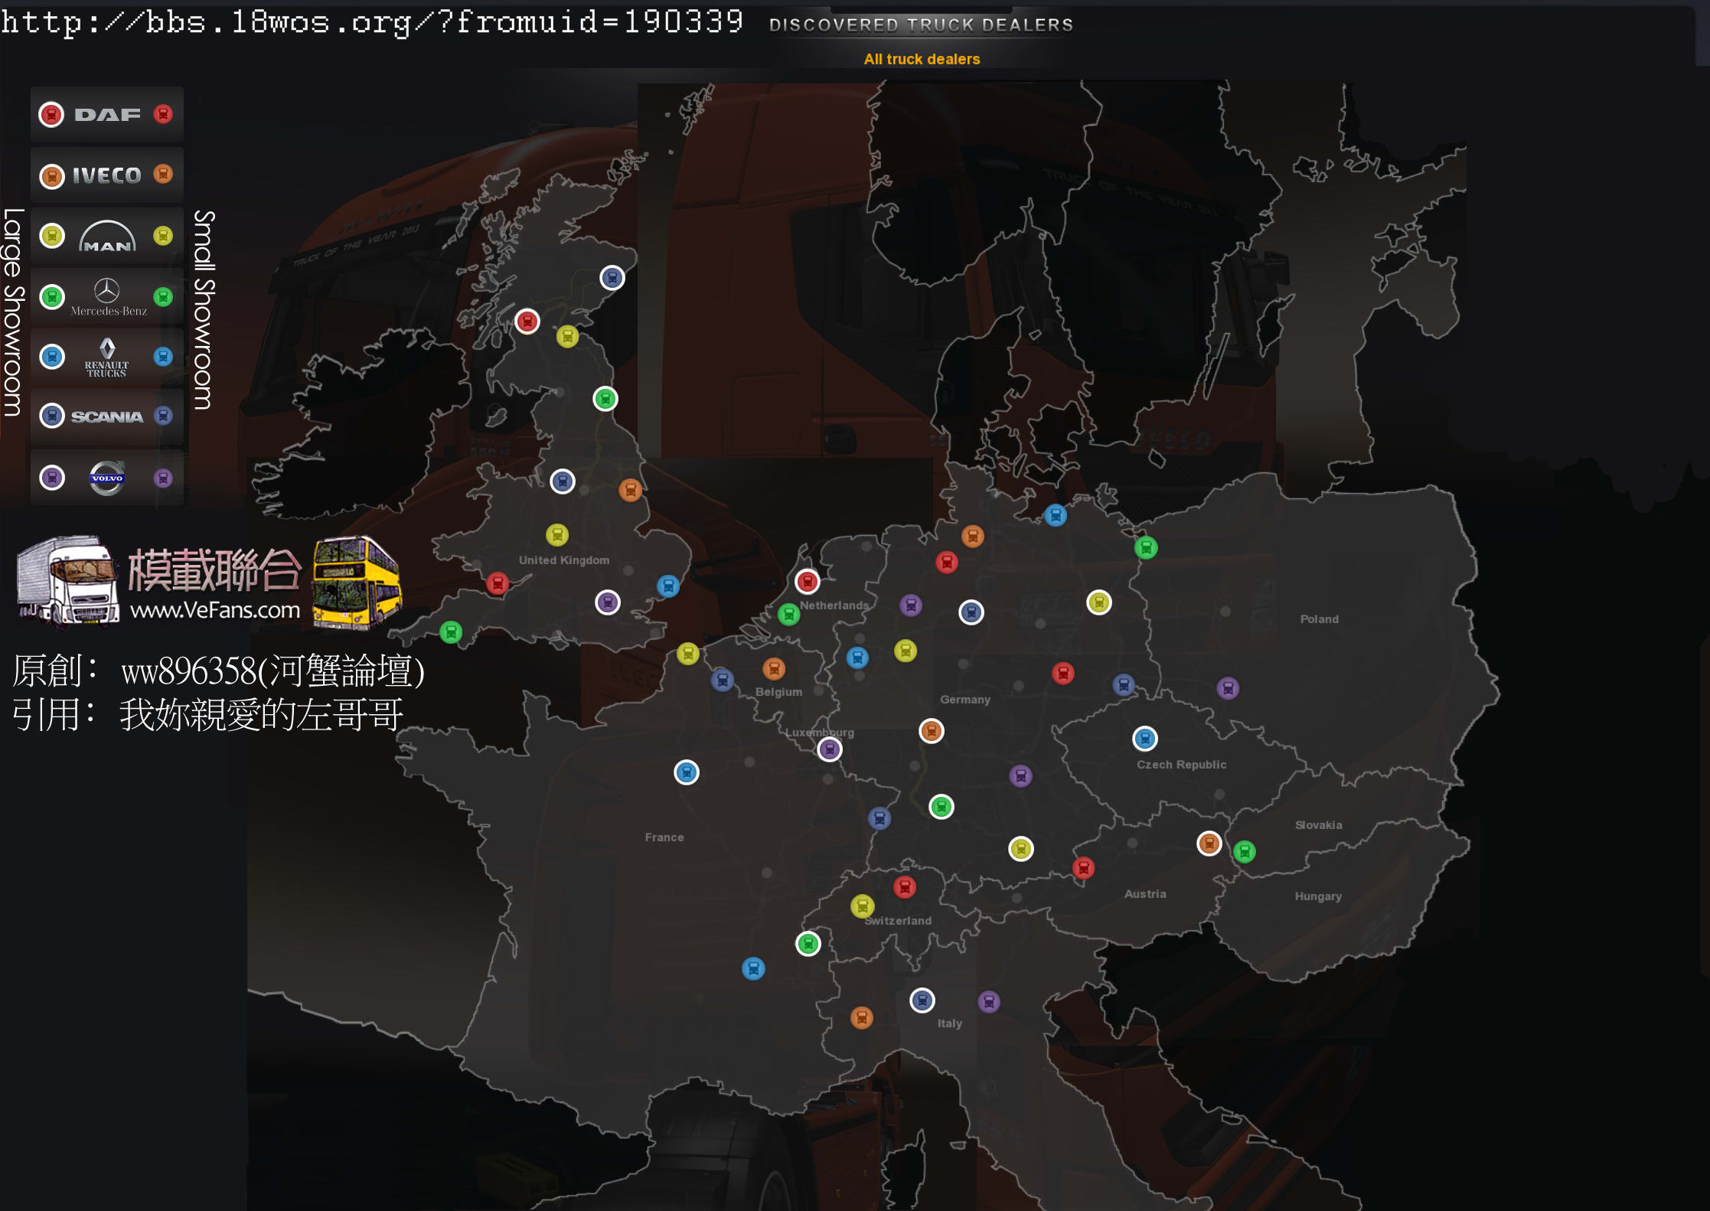Click the Scania marker above the Italy label
Image resolution: width=1710 pixels, height=1211 pixels.
point(922,1000)
